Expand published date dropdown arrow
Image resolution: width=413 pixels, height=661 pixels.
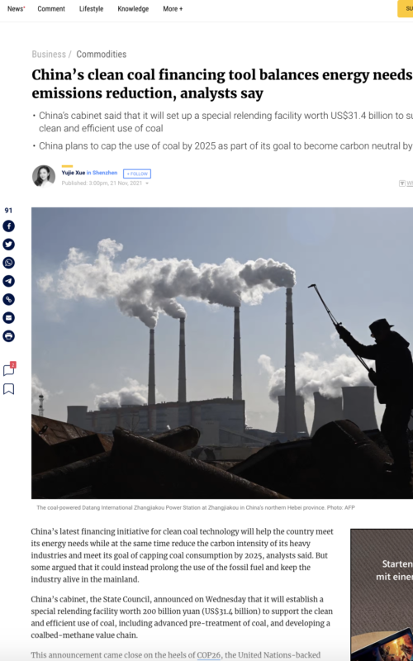coord(147,183)
